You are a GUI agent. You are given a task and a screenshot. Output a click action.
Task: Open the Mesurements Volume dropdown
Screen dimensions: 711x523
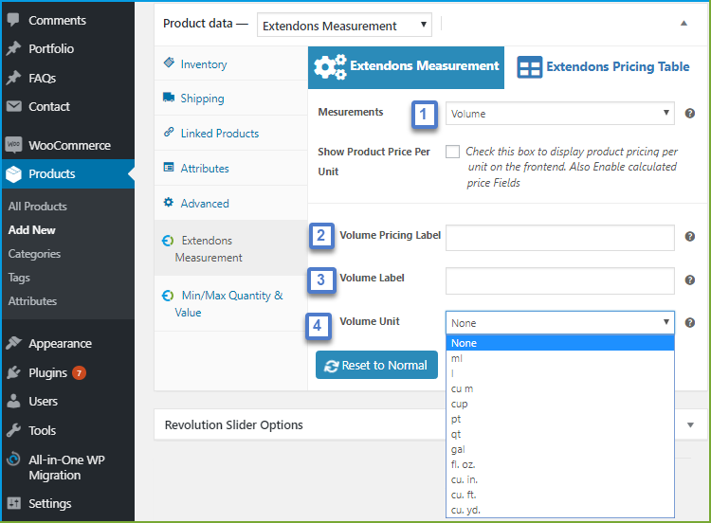click(560, 114)
